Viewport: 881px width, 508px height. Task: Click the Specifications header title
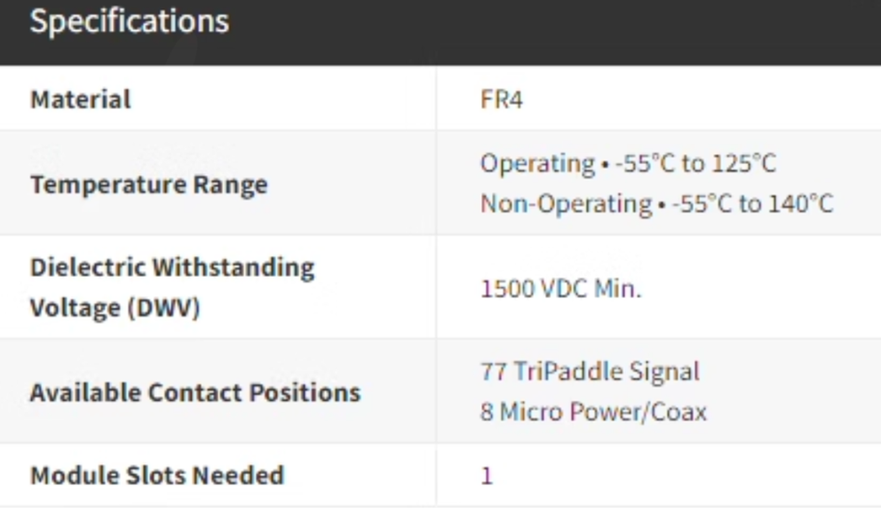(x=129, y=22)
